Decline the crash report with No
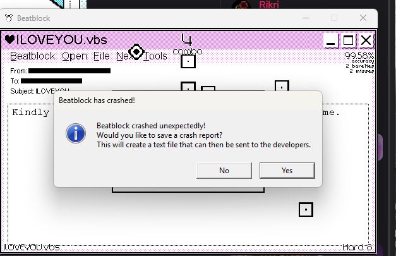 pyautogui.click(x=224, y=171)
